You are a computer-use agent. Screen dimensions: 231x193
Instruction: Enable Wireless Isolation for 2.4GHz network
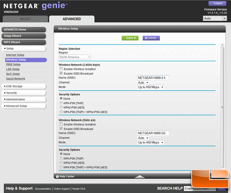[x=61, y=69]
